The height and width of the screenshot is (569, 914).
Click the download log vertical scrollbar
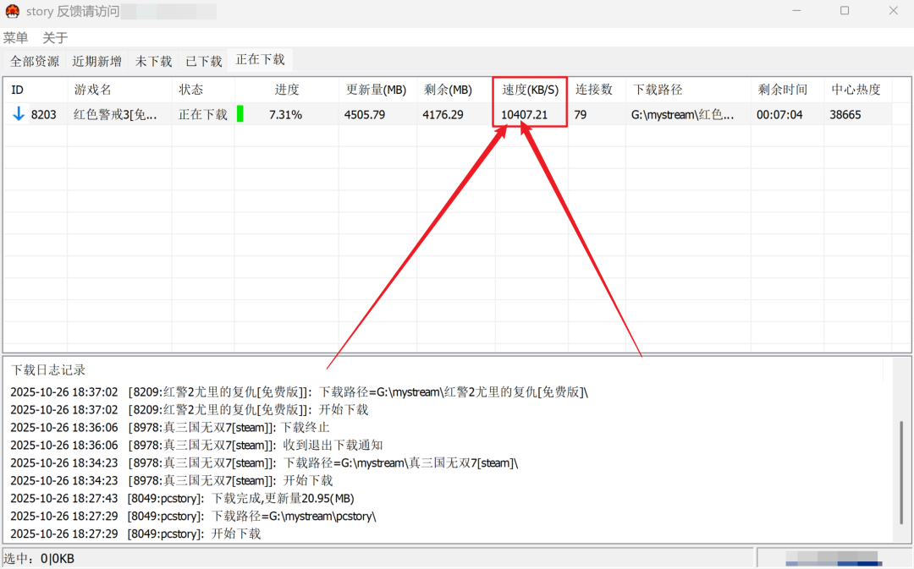point(902,473)
